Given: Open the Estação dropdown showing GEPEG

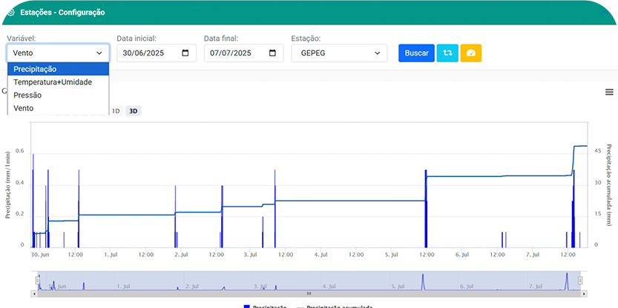Looking at the screenshot, I should point(339,53).
